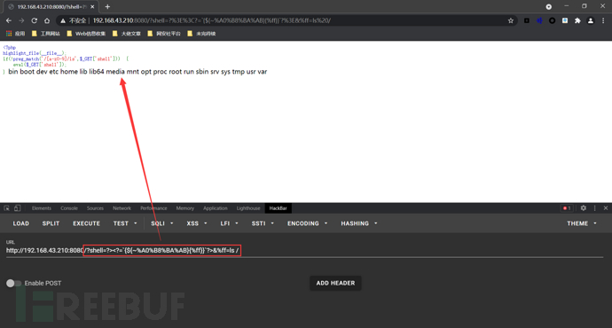Toggle the Enable POST switch
Viewport: 612px width, 328px height.
coord(13,283)
